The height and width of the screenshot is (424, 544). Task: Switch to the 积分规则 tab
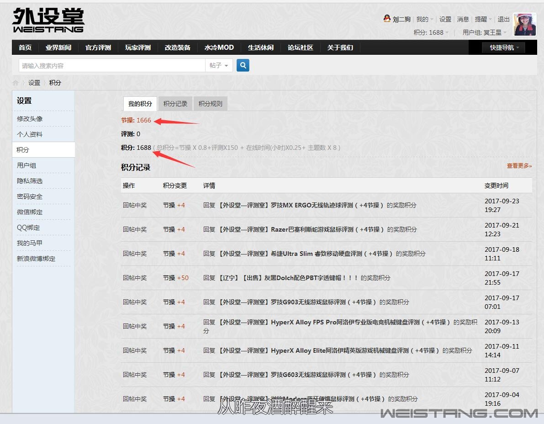(210, 104)
